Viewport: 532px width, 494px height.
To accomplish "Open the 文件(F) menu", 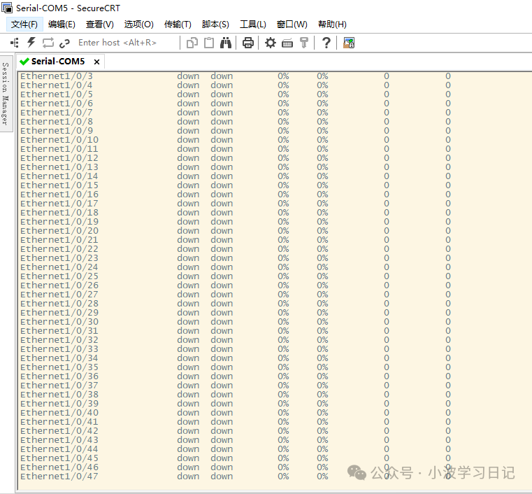I will click(24, 24).
